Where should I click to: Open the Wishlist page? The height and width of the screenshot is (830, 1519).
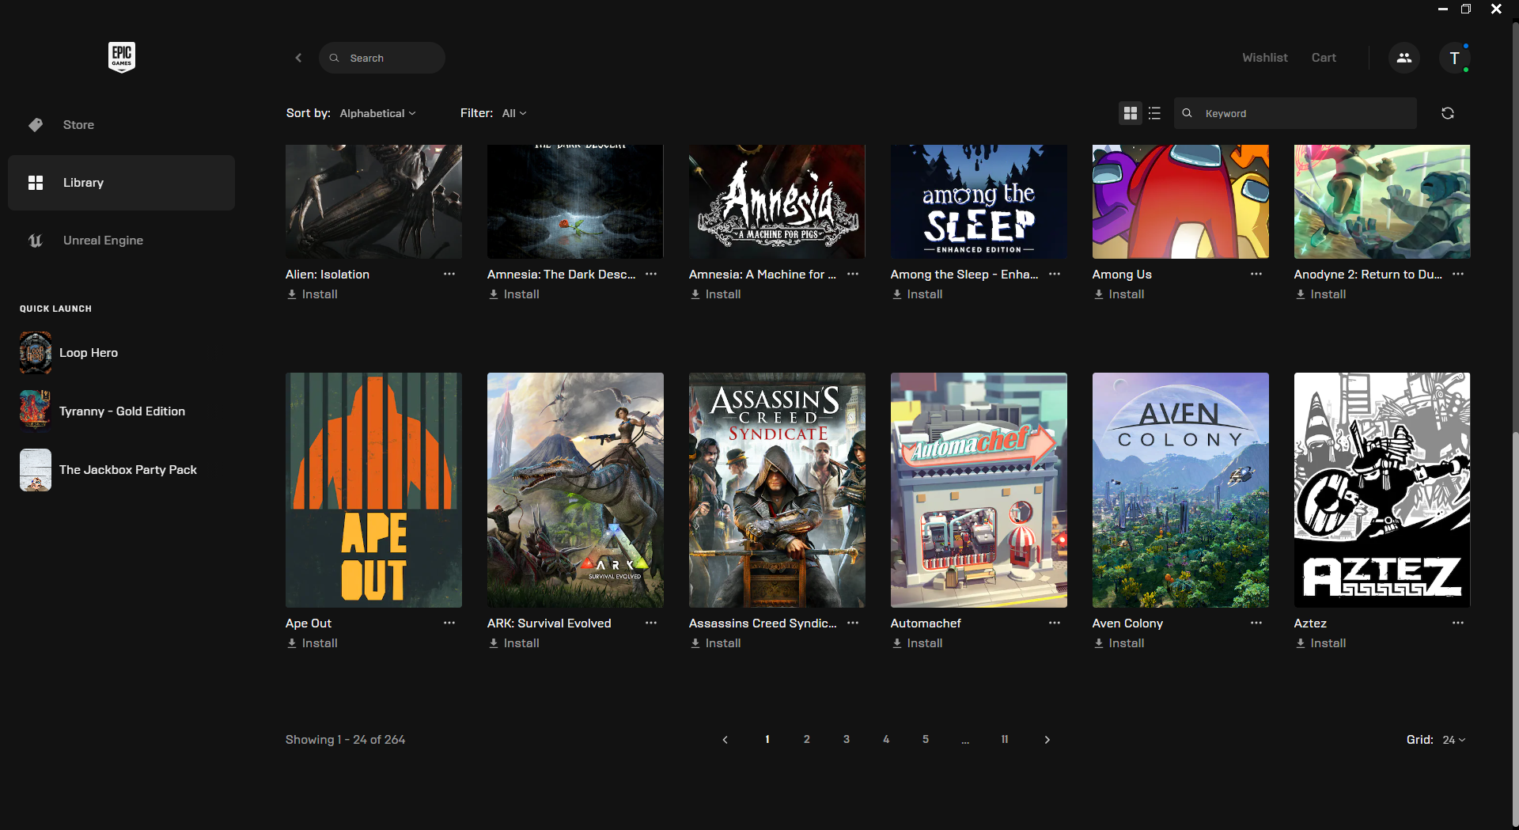pyautogui.click(x=1264, y=58)
